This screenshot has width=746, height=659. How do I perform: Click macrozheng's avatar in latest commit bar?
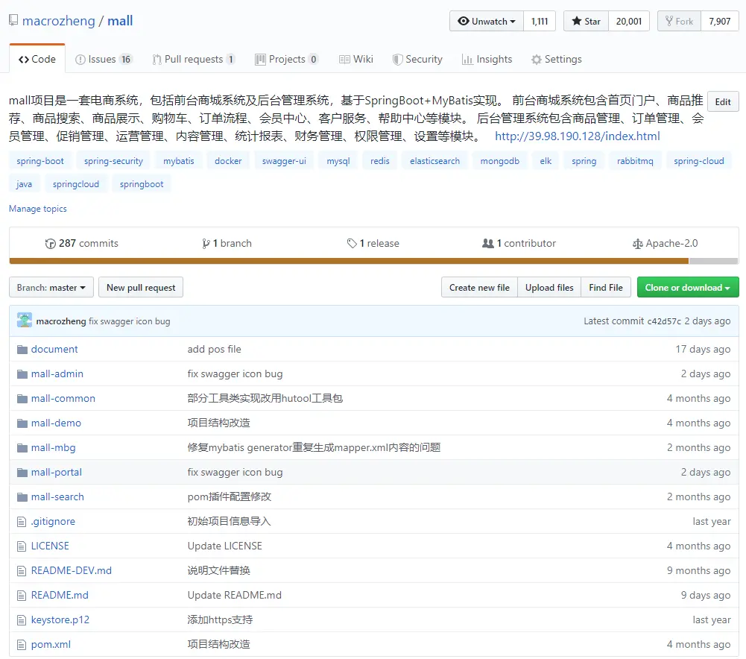pos(25,321)
